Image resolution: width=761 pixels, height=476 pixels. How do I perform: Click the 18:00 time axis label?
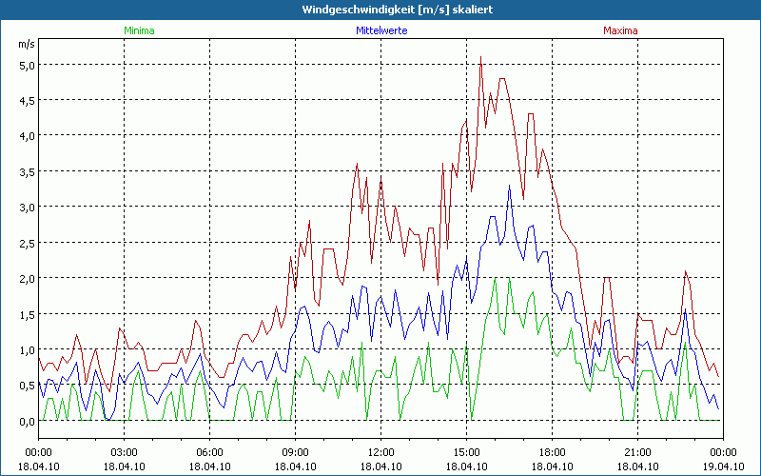[553, 453]
